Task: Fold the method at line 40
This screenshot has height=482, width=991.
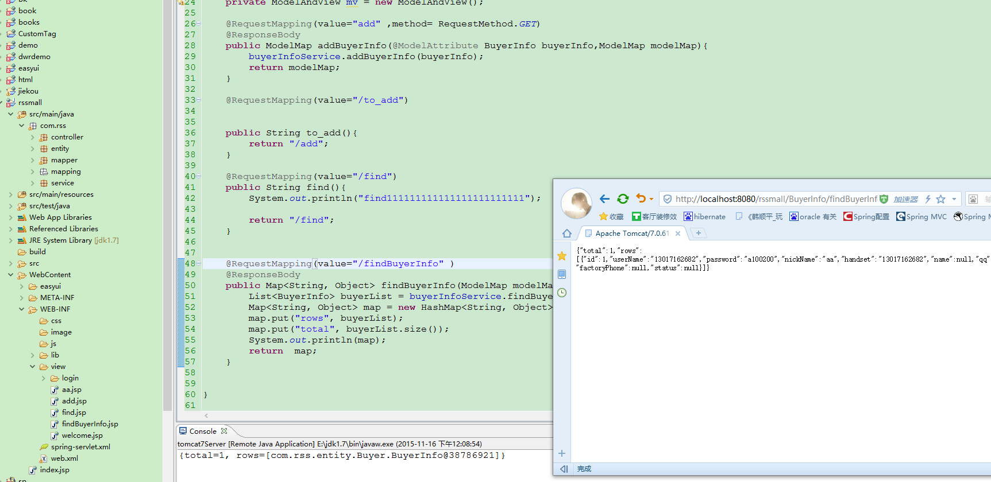Action: click(199, 176)
